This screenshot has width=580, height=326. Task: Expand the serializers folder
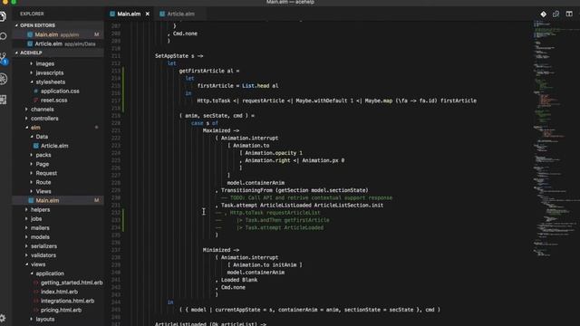[x=43, y=246]
